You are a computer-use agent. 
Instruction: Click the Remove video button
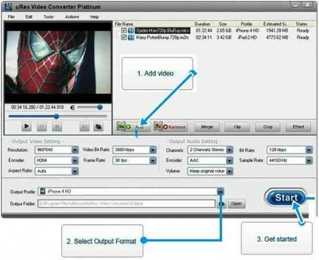point(170,126)
